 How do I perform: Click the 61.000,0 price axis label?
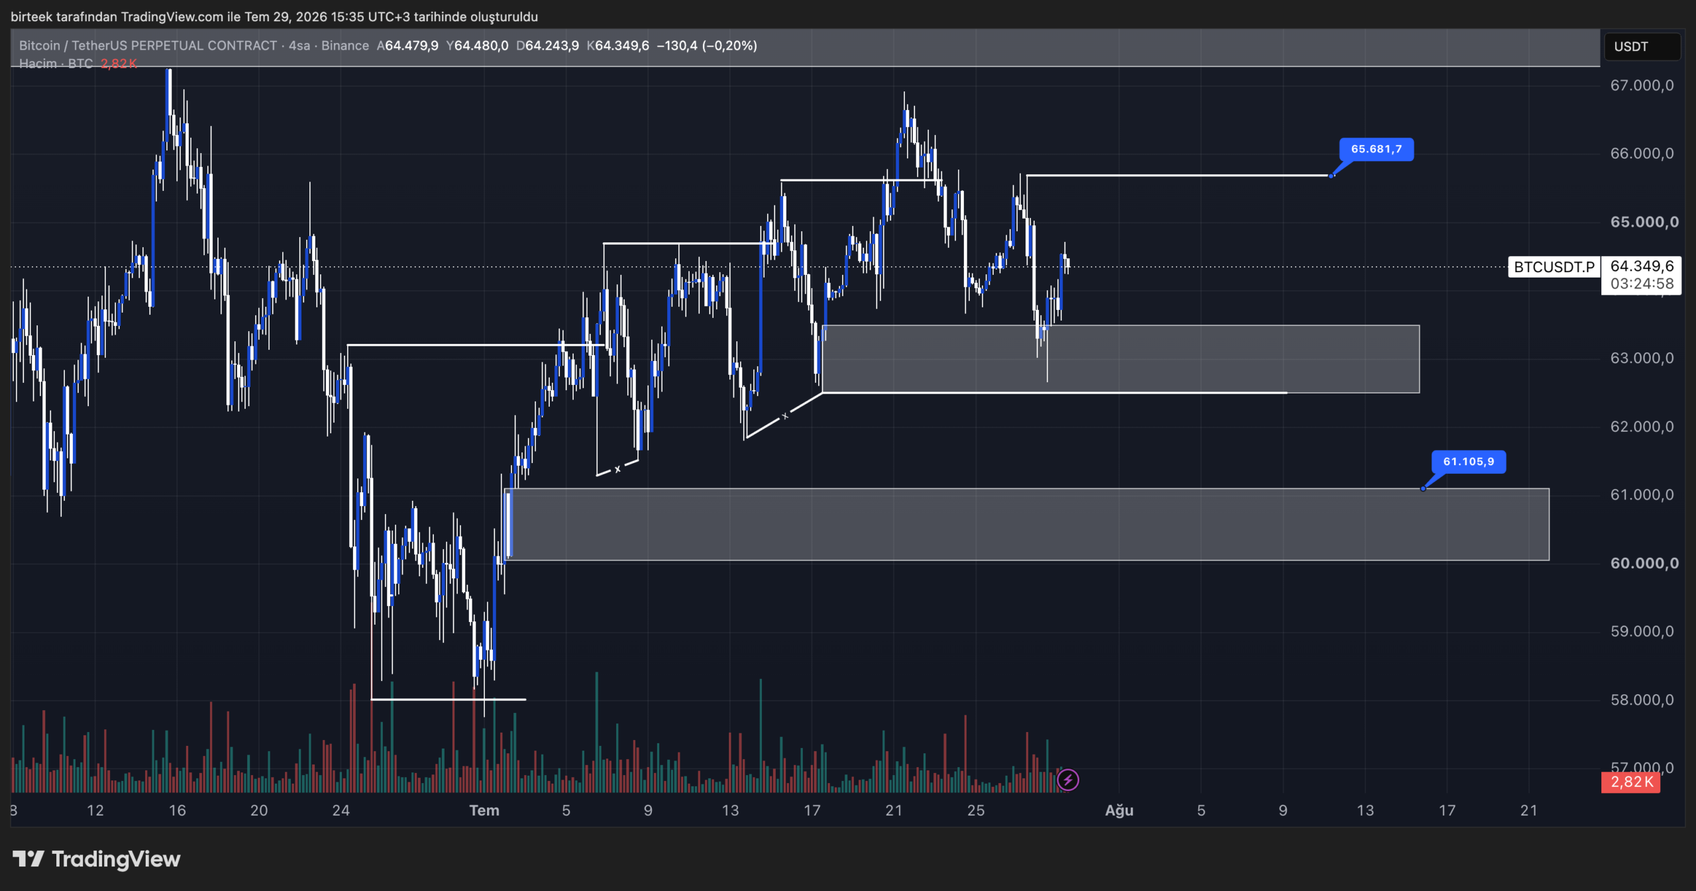pyautogui.click(x=1642, y=495)
